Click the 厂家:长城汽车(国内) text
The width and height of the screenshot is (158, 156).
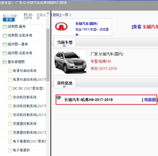click(x=107, y=54)
